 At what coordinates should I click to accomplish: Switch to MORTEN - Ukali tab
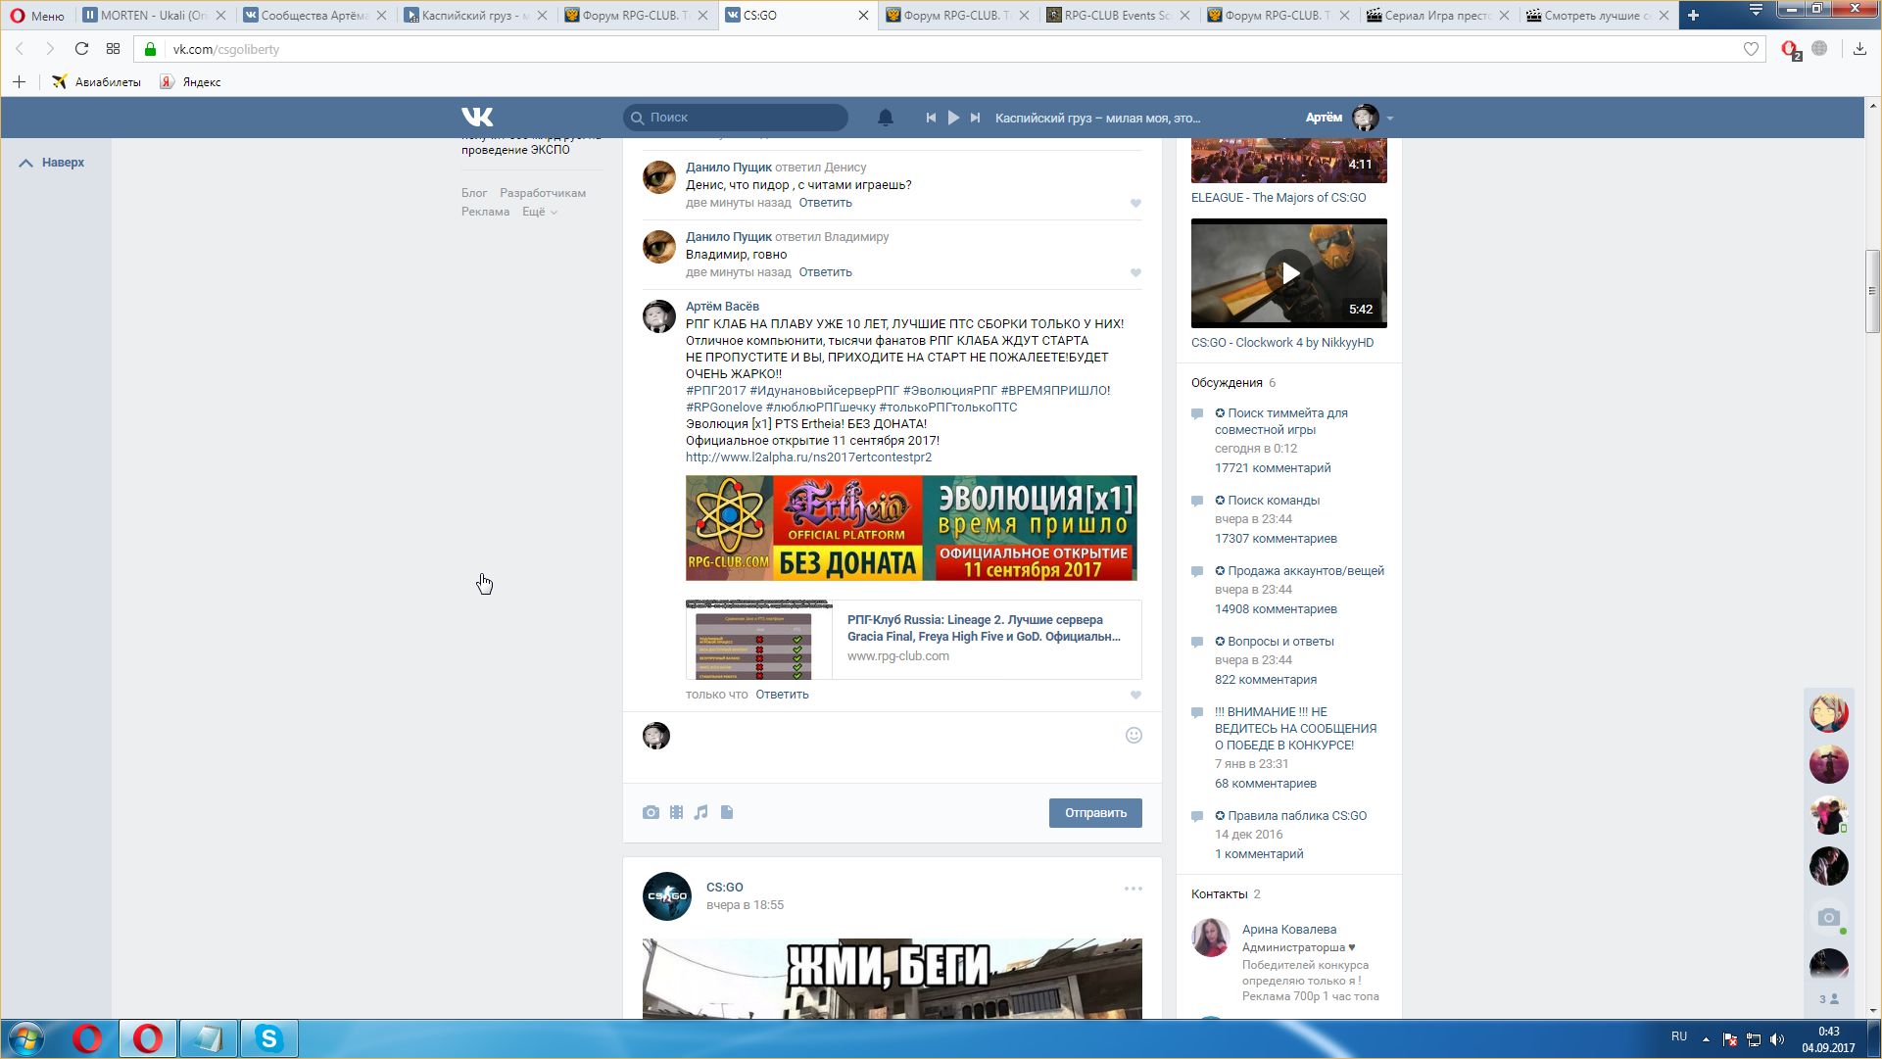pyautogui.click(x=154, y=16)
